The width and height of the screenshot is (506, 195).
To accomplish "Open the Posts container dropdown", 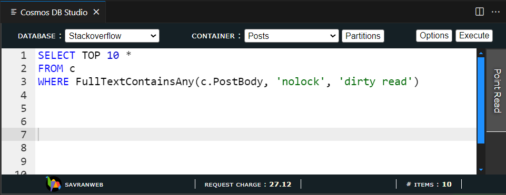I will tap(291, 36).
